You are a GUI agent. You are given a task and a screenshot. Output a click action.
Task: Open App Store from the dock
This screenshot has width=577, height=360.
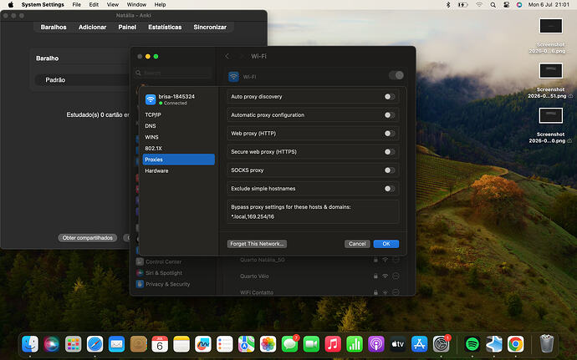click(420, 344)
